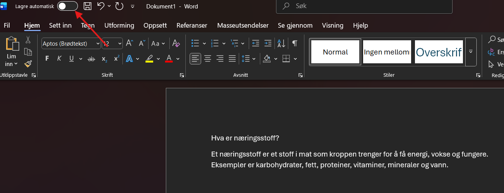Apply the yellow text highlight color
This screenshot has width=504, height=193.
coord(149,59)
